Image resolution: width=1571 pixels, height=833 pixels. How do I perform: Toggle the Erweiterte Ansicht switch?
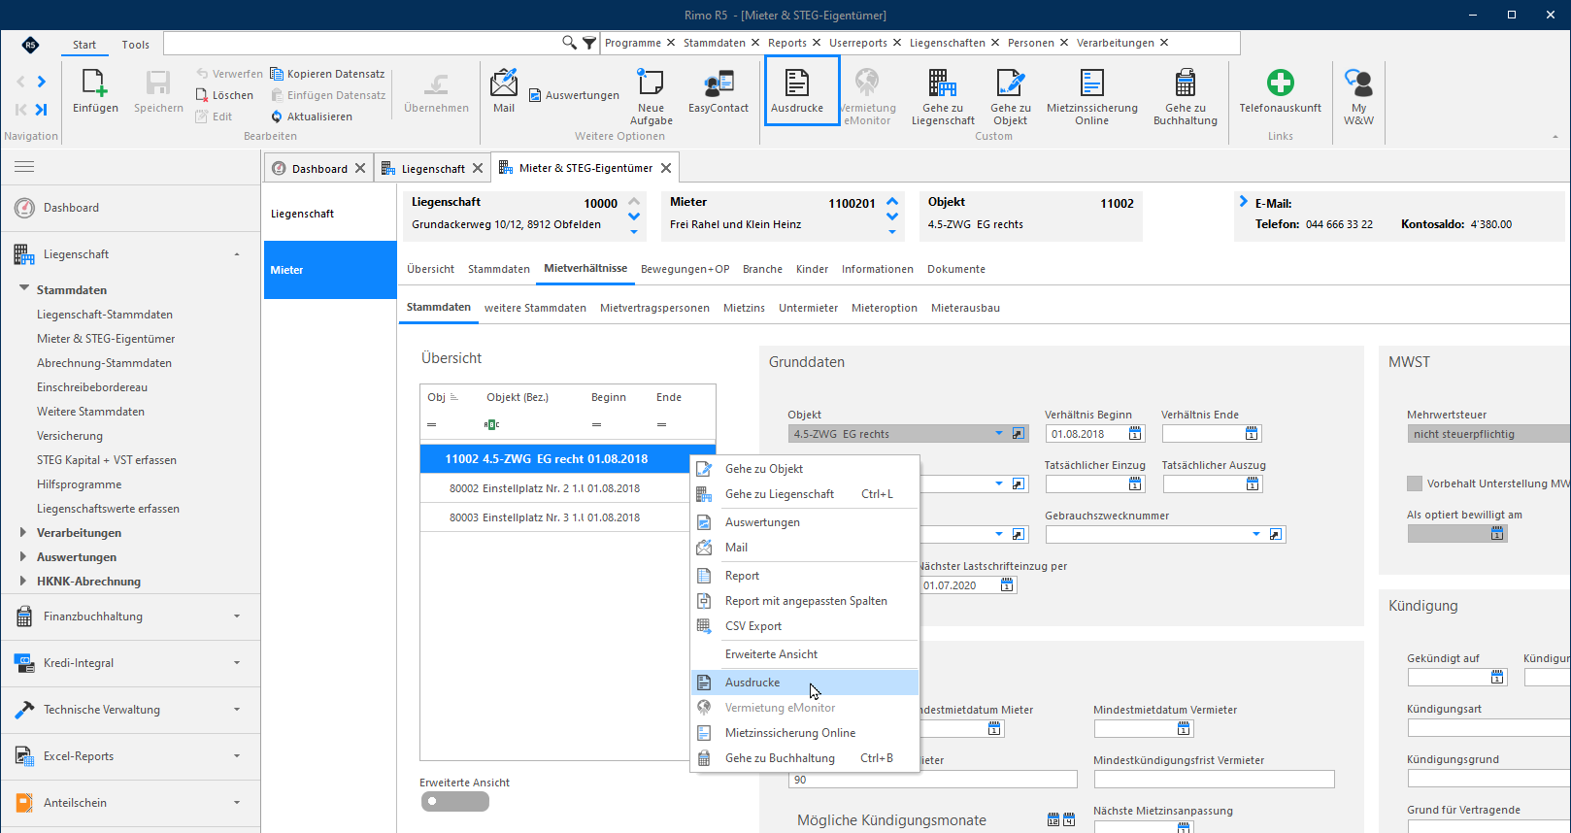click(455, 801)
